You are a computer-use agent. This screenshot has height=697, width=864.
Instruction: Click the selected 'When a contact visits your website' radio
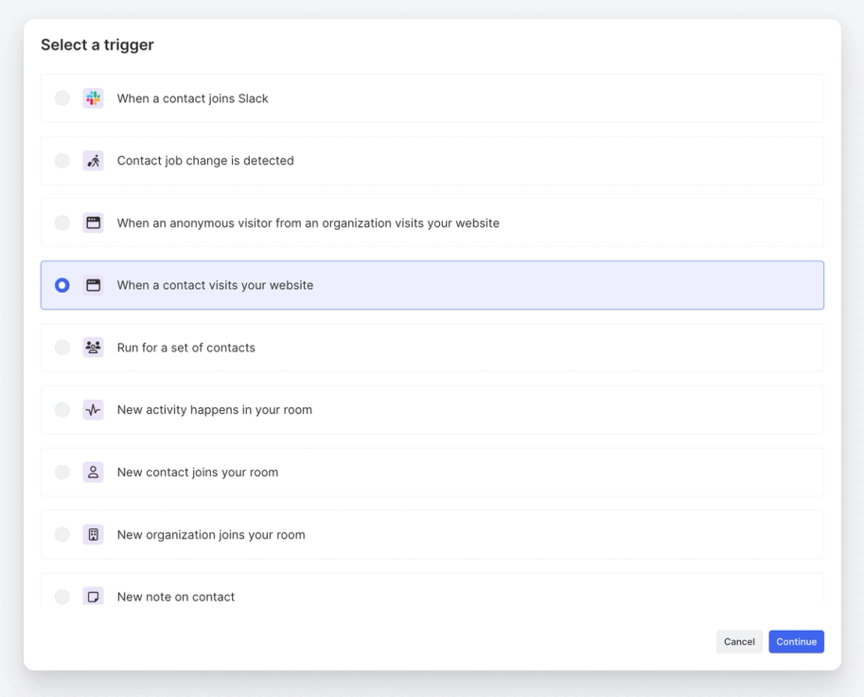coord(62,285)
